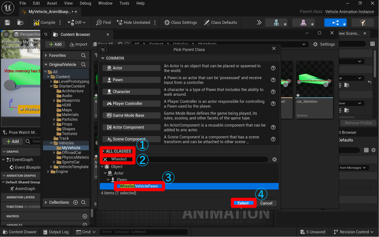The height and width of the screenshot is (237, 379).
Task: Choose the Actor parent class
Action: [131, 68]
